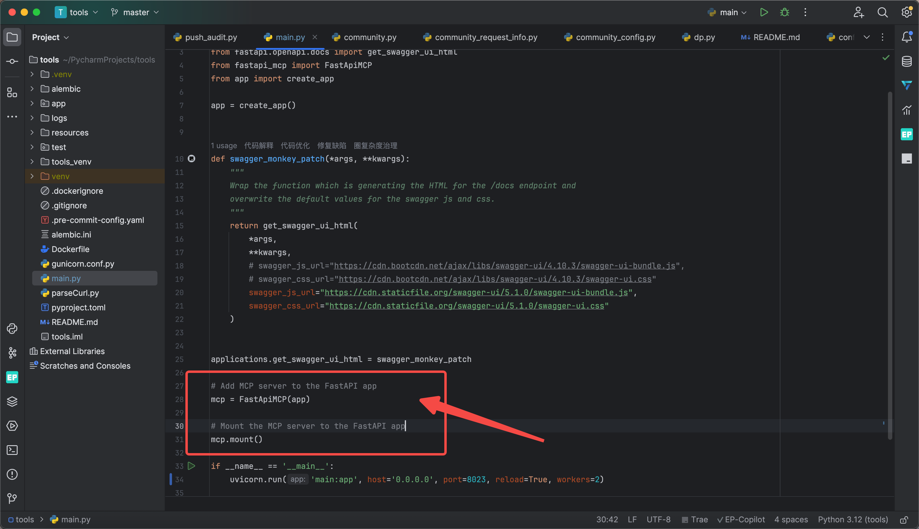919x529 pixels.
Task: Expand the alembic folder in project tree
Action: [x=32, y=89]
